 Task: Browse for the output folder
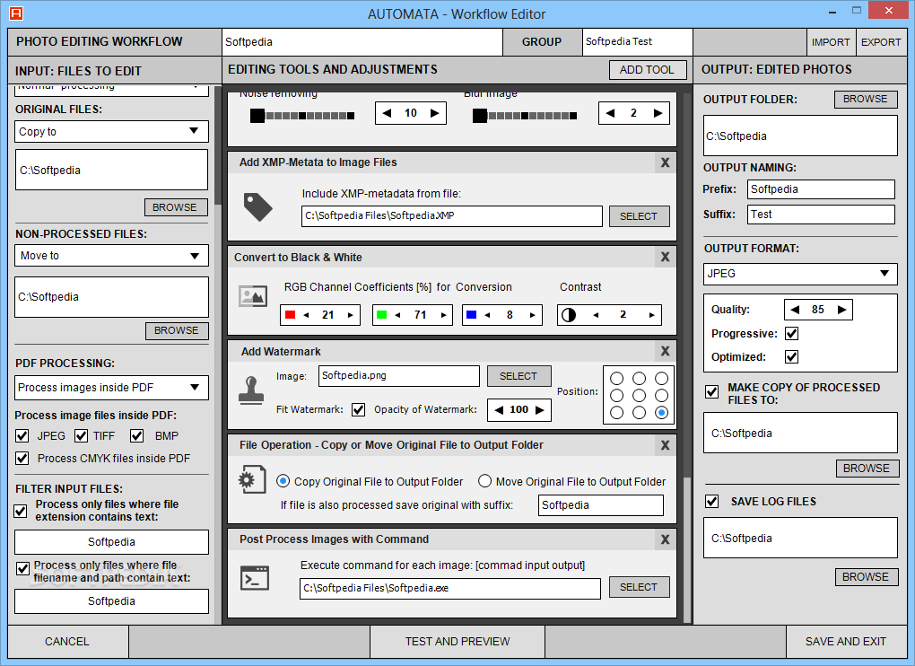tap(865, 100)
